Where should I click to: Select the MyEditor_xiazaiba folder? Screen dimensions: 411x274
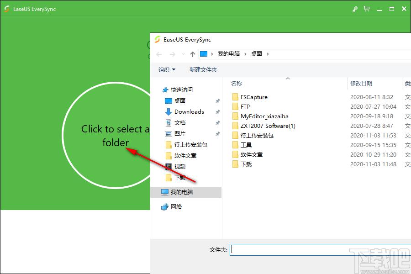pyautogui.click(x=264, y=116)
